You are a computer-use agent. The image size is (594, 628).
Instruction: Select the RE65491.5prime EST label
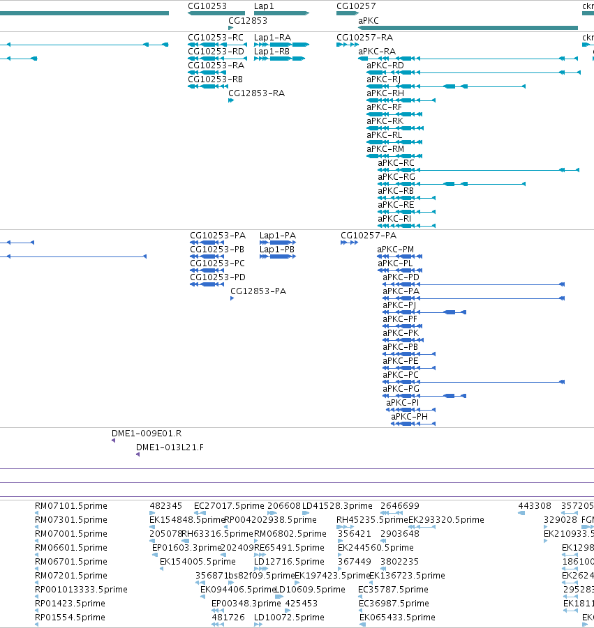pyautogui.click(x=289, y=548)
